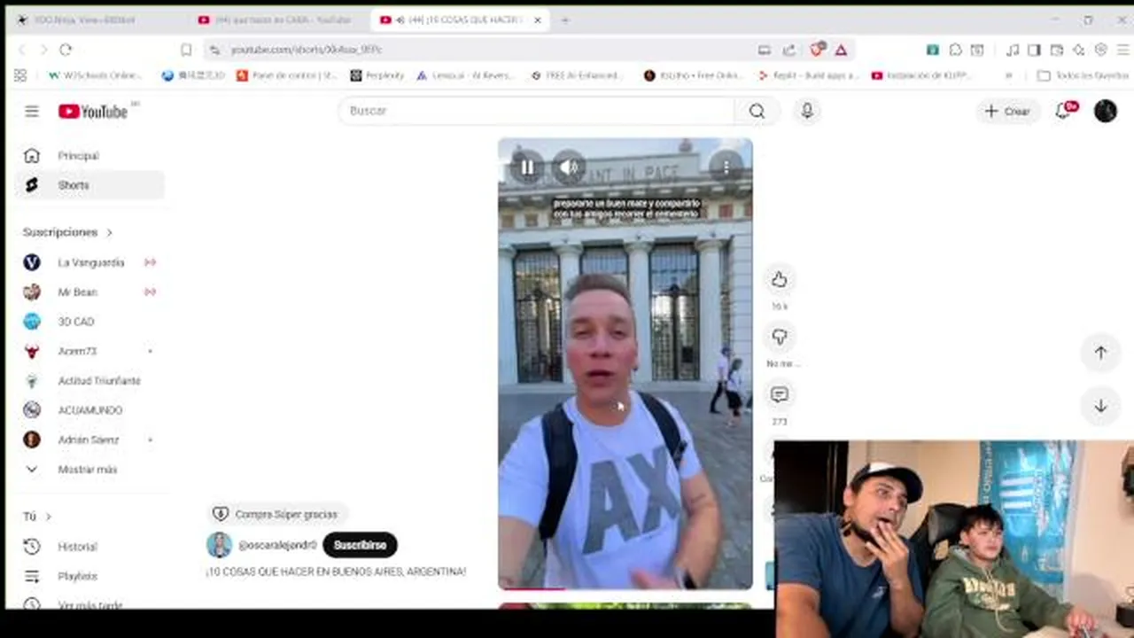Go back in browser history

pyautogui.click(x=21, y=50)
